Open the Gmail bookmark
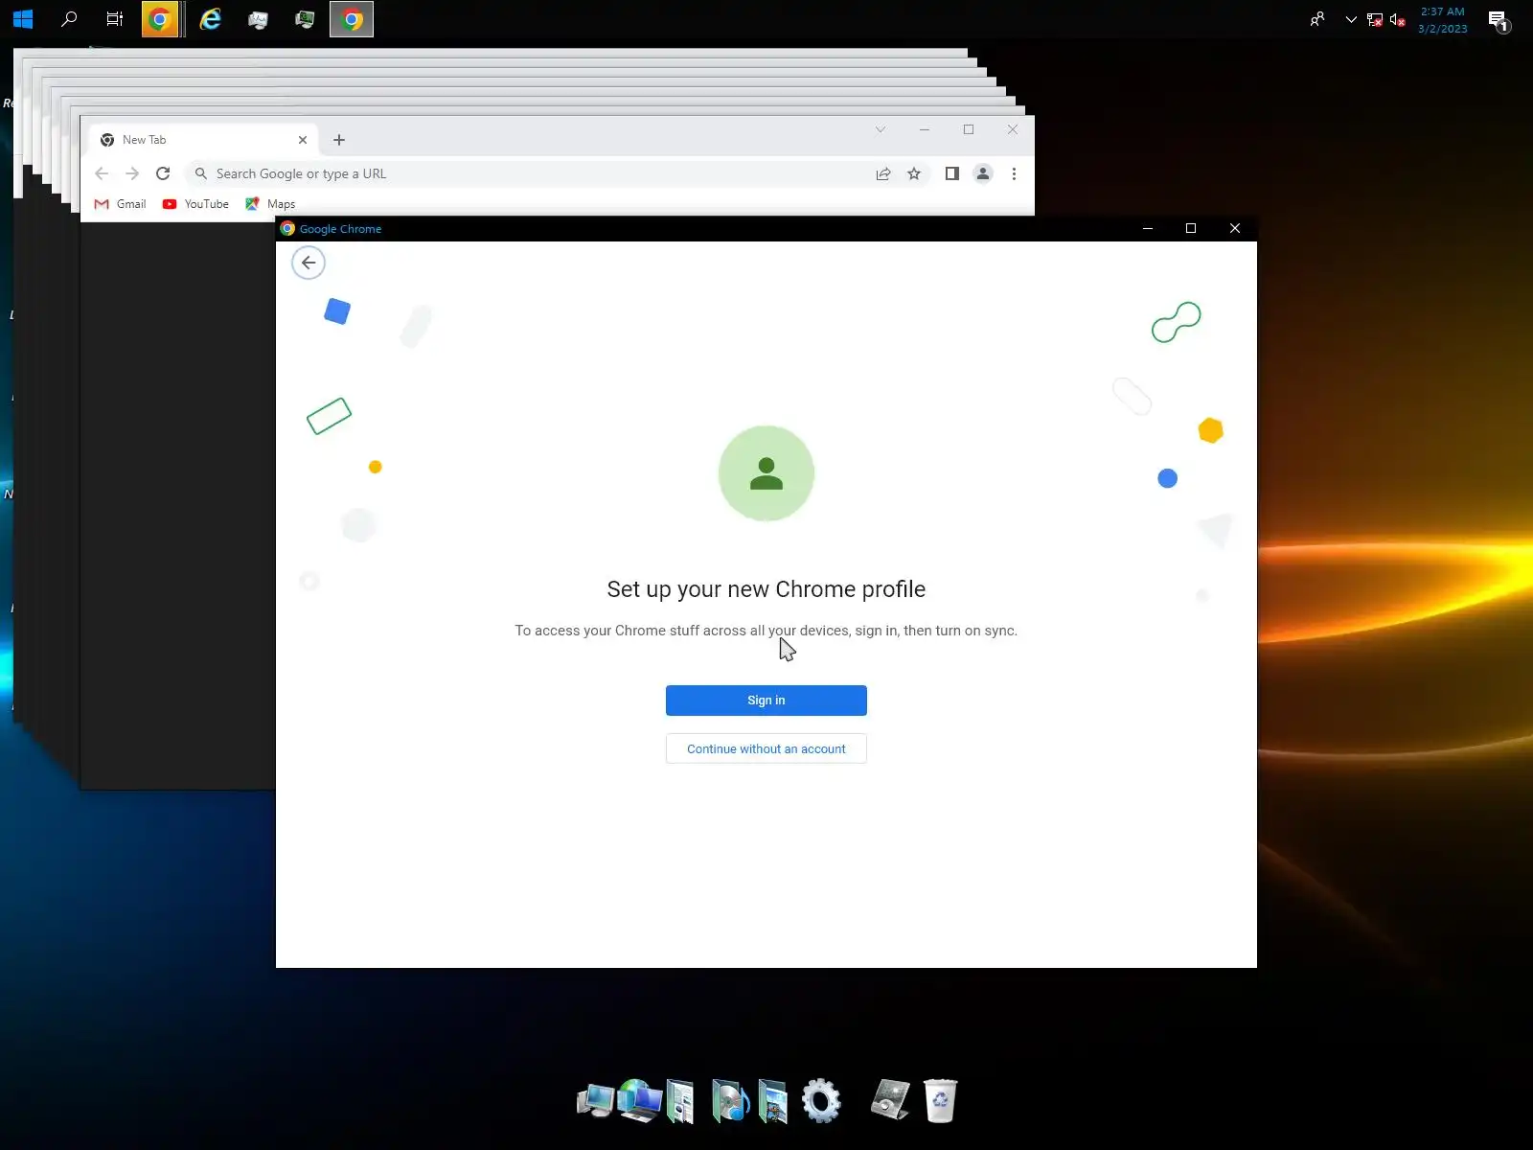 click(121, 204)
